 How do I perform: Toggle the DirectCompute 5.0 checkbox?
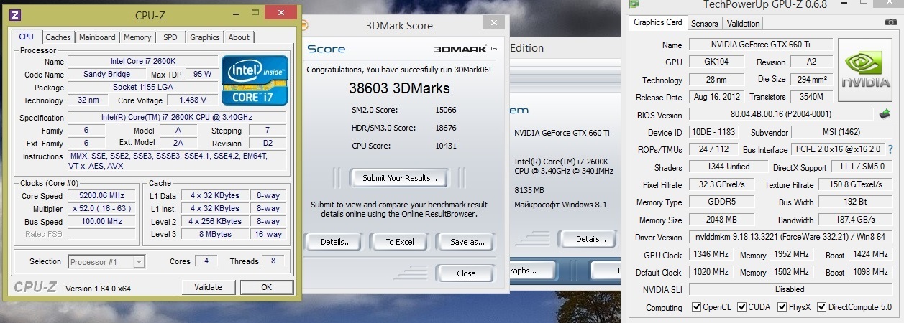822,307
